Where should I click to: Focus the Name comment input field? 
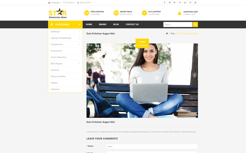152,146
